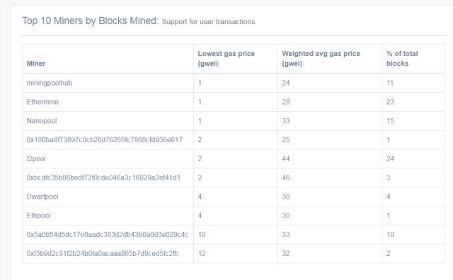Click the Top 10 Miners by Blocks Mined heading
The height and width of the screenshot is (280, 453).
click(x=91, y=21)
